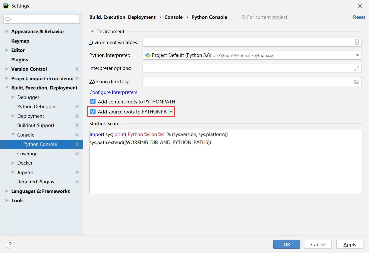369x253 pixels.
Task: Collapse the Console node
Action: coord(13,135)
